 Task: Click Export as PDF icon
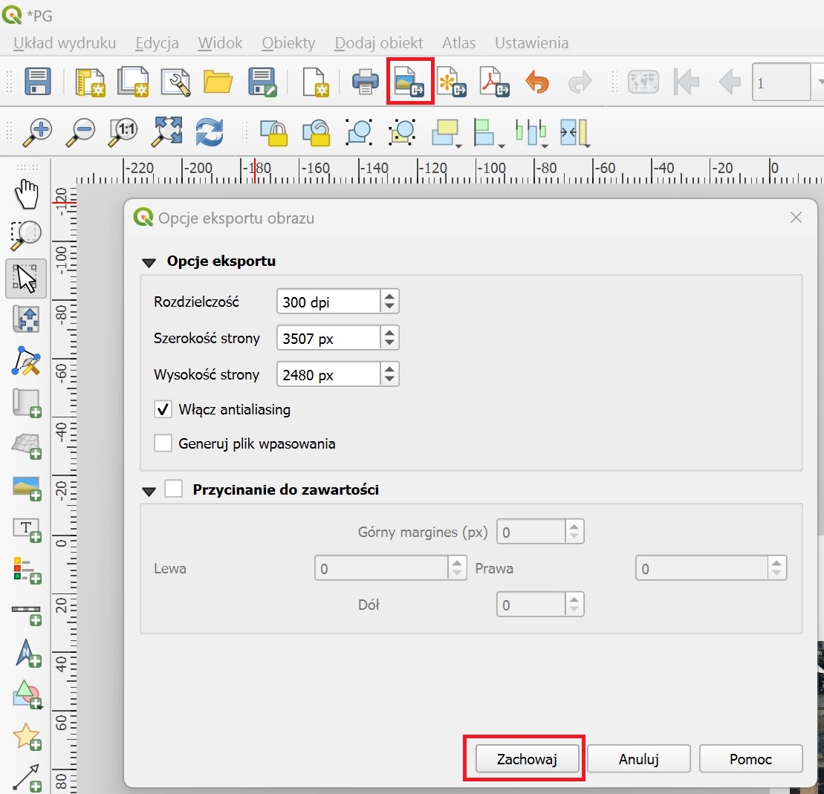[x=495, y=82]
